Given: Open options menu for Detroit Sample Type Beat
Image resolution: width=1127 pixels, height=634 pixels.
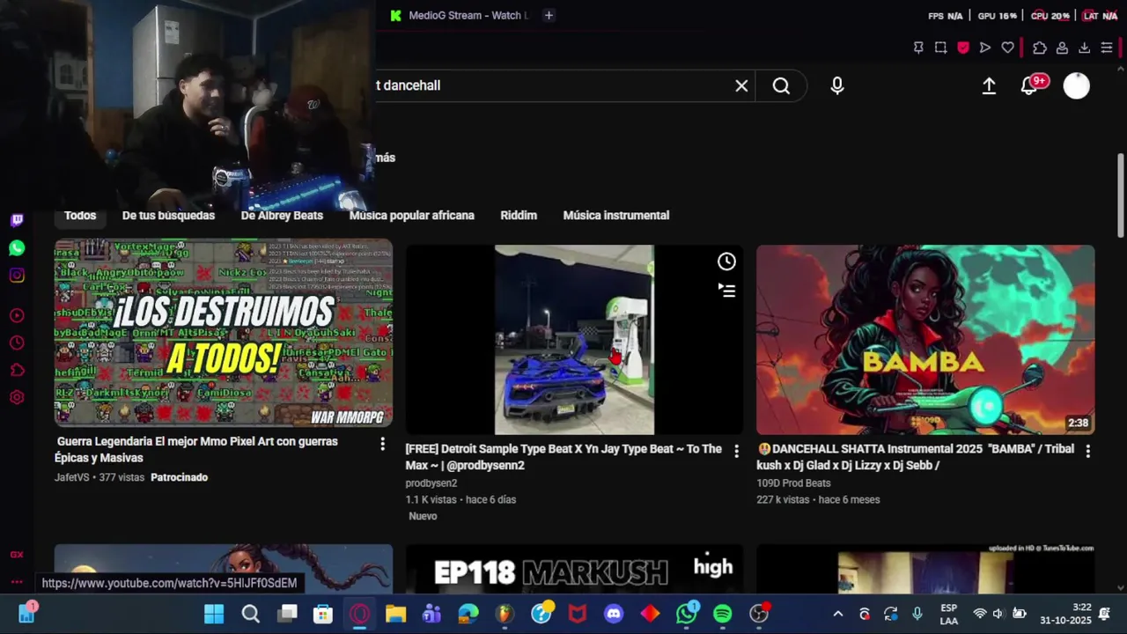Looking at the screenshot, I should (x=737, y=451).
